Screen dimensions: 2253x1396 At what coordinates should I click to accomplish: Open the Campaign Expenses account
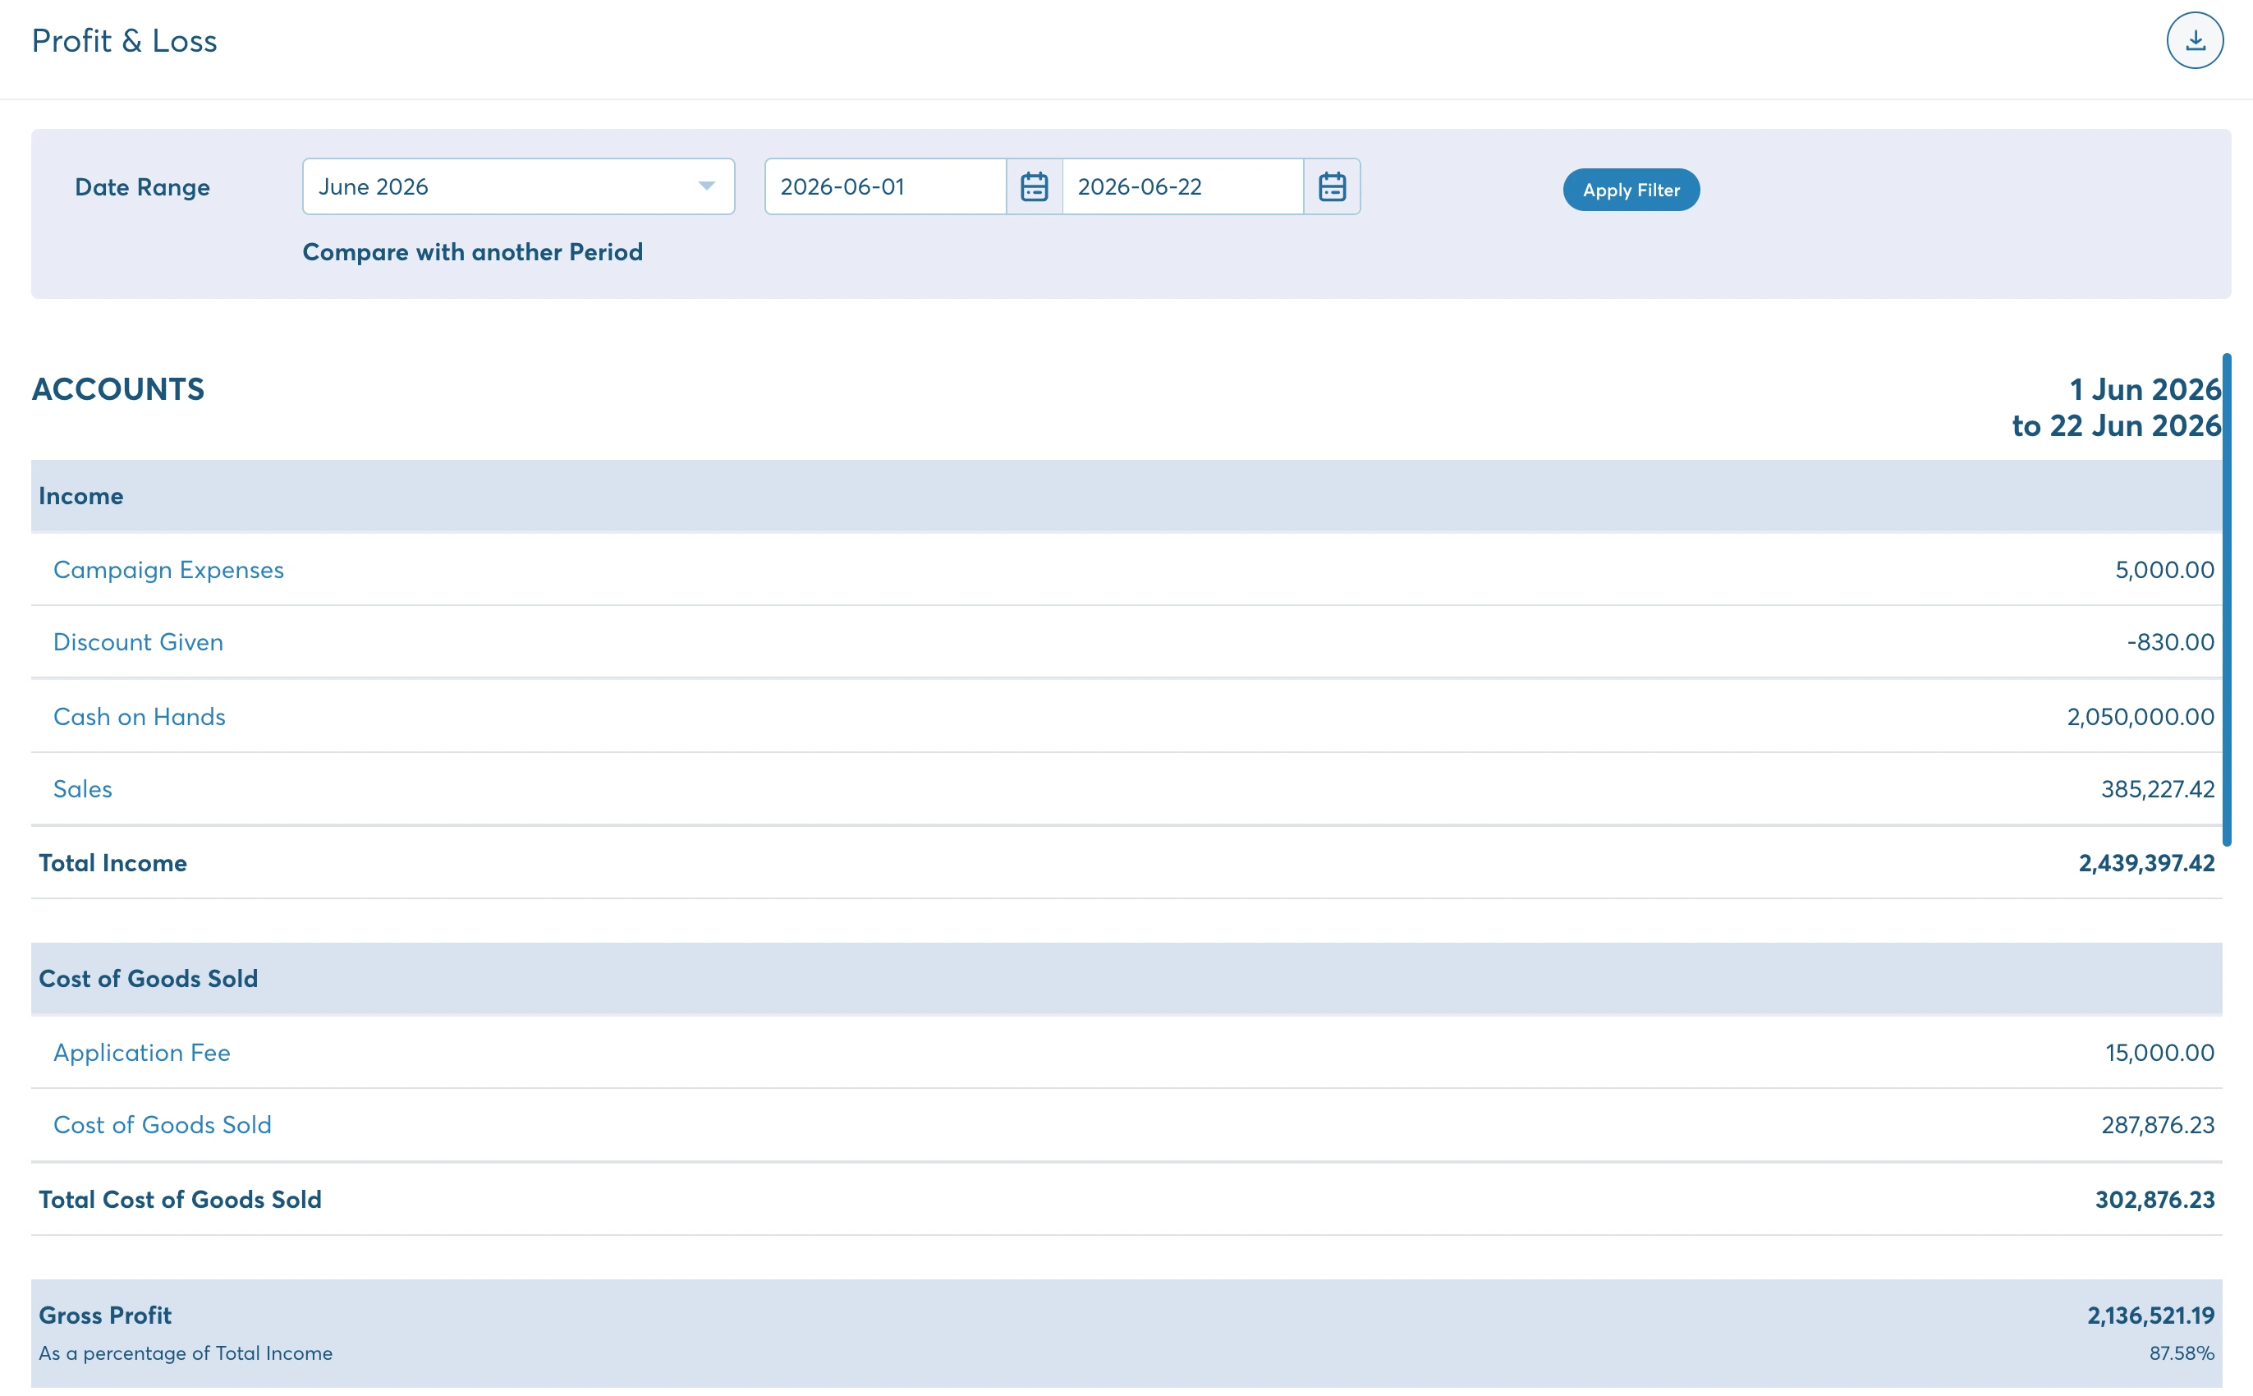click(168, 570)
